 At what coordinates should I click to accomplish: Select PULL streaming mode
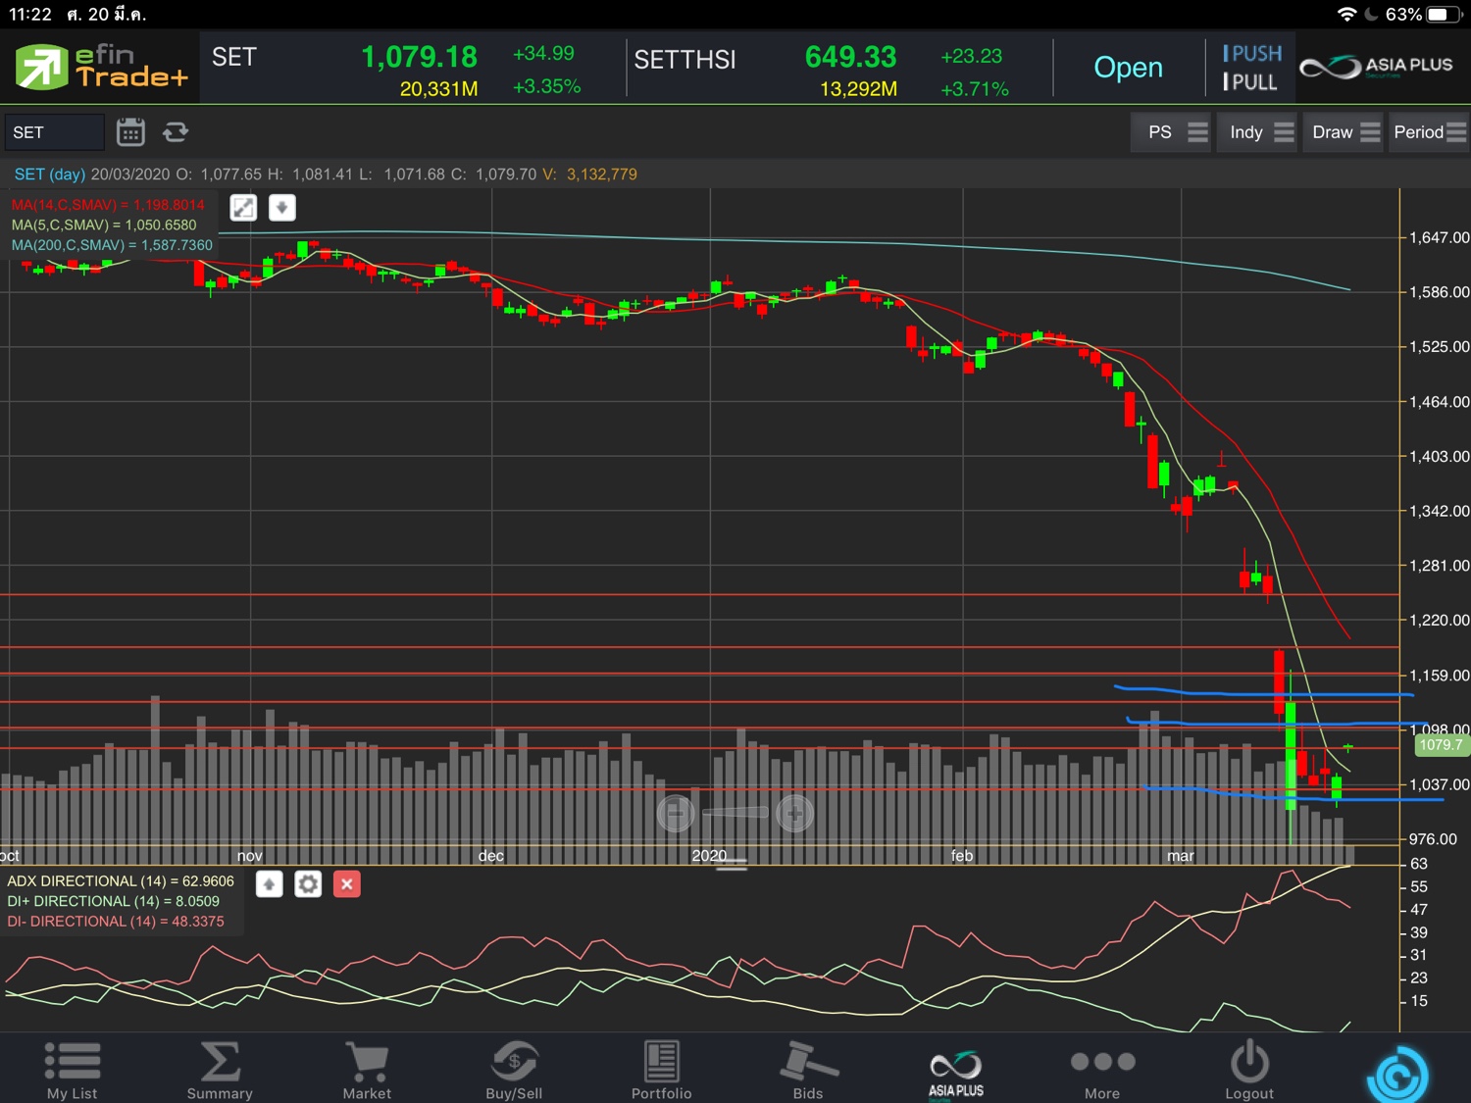click(x=1250, y=82)
